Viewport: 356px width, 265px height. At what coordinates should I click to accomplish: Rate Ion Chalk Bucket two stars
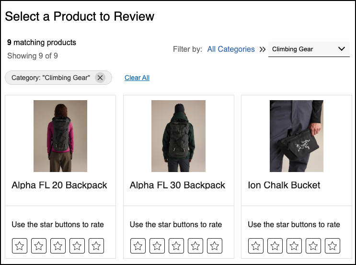(x=275, y=246)
